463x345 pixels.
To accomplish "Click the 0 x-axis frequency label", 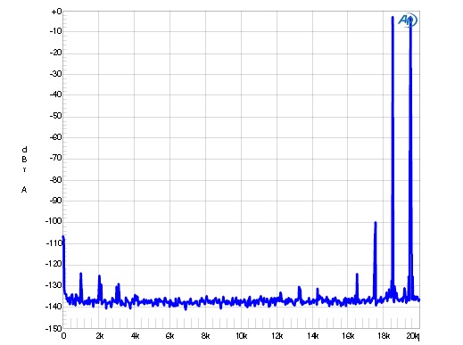I will (x=63, y=336).
